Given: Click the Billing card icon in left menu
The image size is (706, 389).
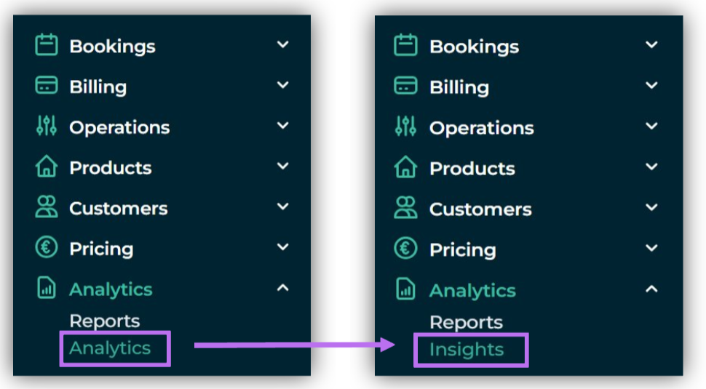Looking at the screenshot, I should coord(47,85).
